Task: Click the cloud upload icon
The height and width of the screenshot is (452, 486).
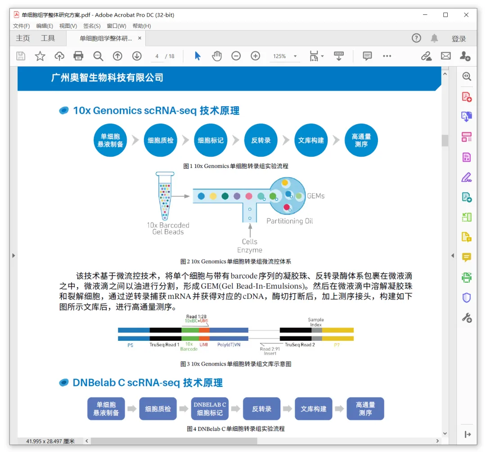Action: [59, 56]
